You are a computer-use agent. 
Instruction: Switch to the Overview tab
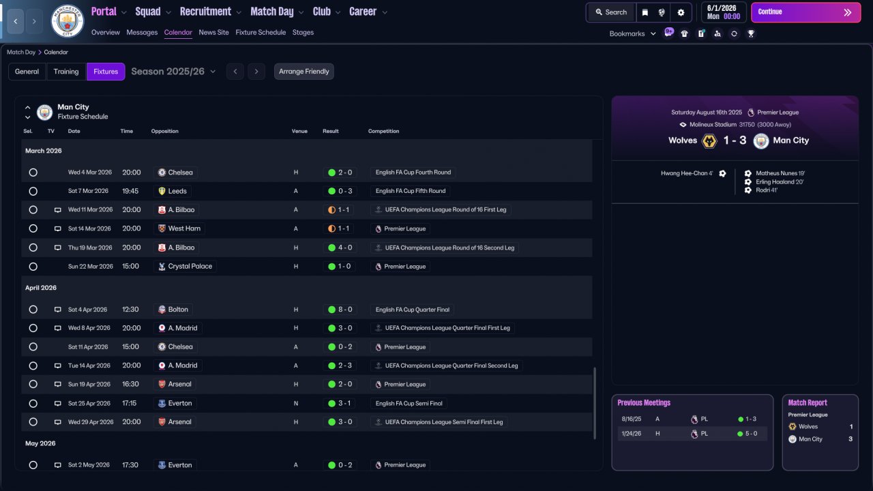pos(105,33)
